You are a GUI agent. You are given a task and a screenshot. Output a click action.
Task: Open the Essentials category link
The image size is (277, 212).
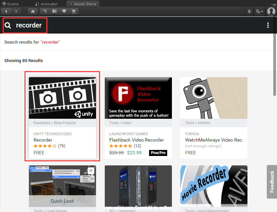42,123
